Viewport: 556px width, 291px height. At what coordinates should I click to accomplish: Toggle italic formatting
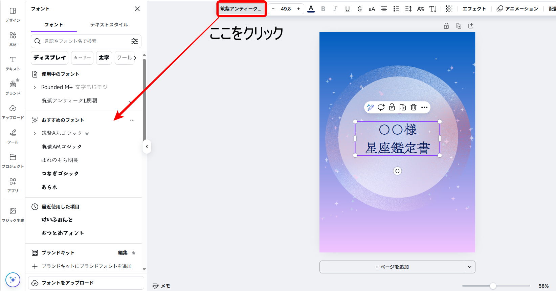[x=335, y=9]
